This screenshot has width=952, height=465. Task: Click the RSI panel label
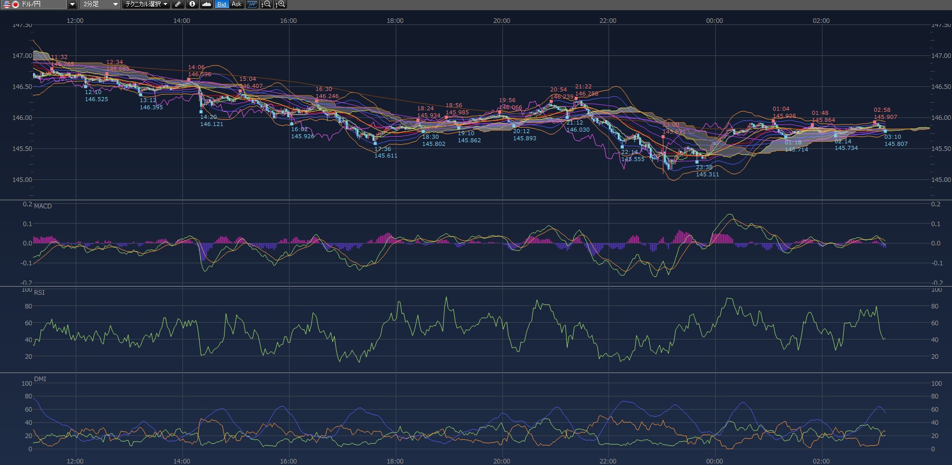pos(39,292)
